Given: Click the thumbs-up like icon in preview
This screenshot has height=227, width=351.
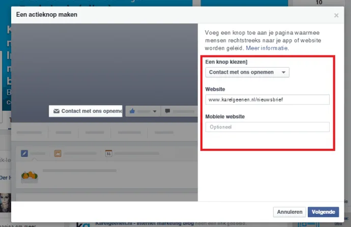Looking at the screenshot, I should [x=132, y=111].
